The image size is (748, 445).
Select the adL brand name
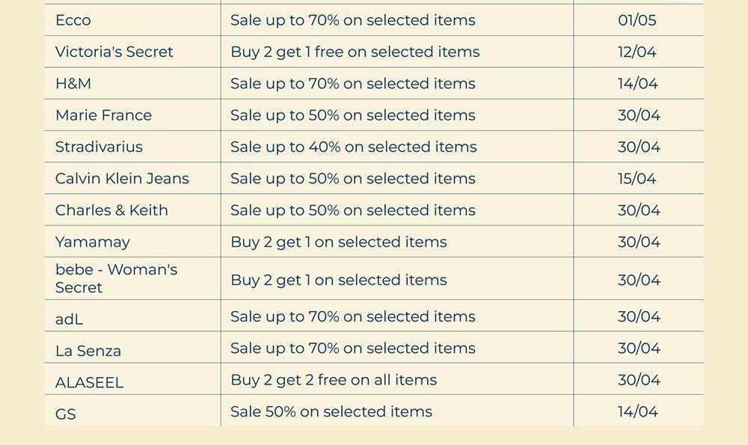point(69,319)
